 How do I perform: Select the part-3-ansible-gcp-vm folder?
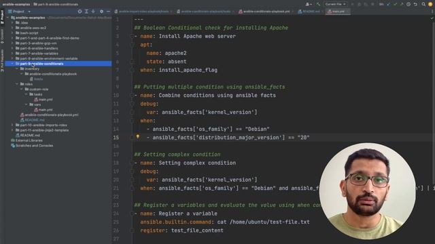38,43
